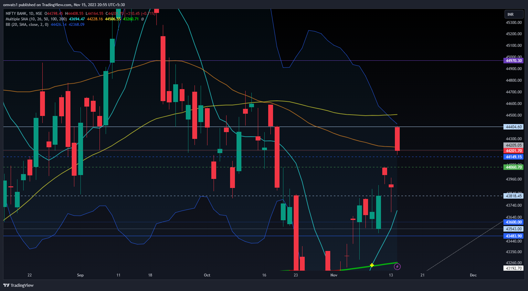Click the 43960.00 axis value

[514, 179]
